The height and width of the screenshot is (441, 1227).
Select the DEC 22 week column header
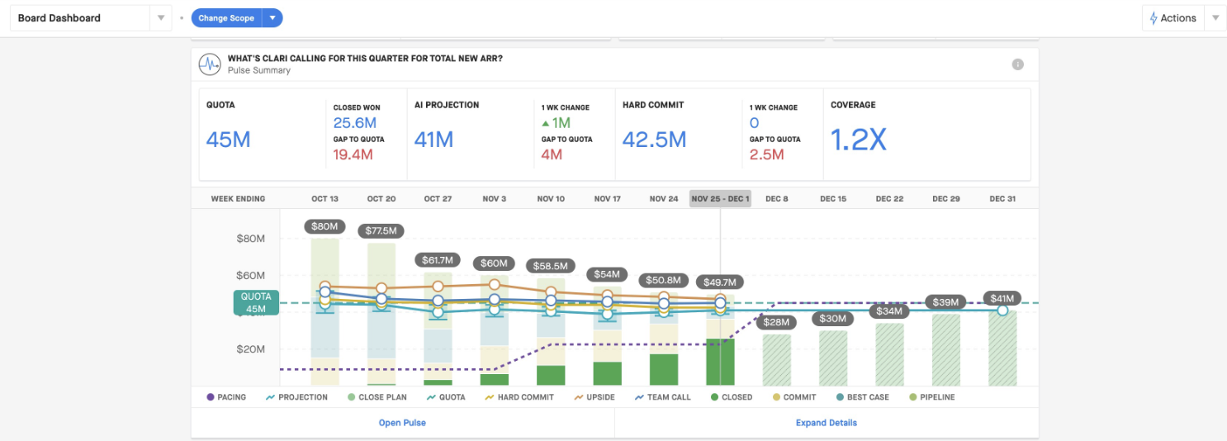point(889,199)
